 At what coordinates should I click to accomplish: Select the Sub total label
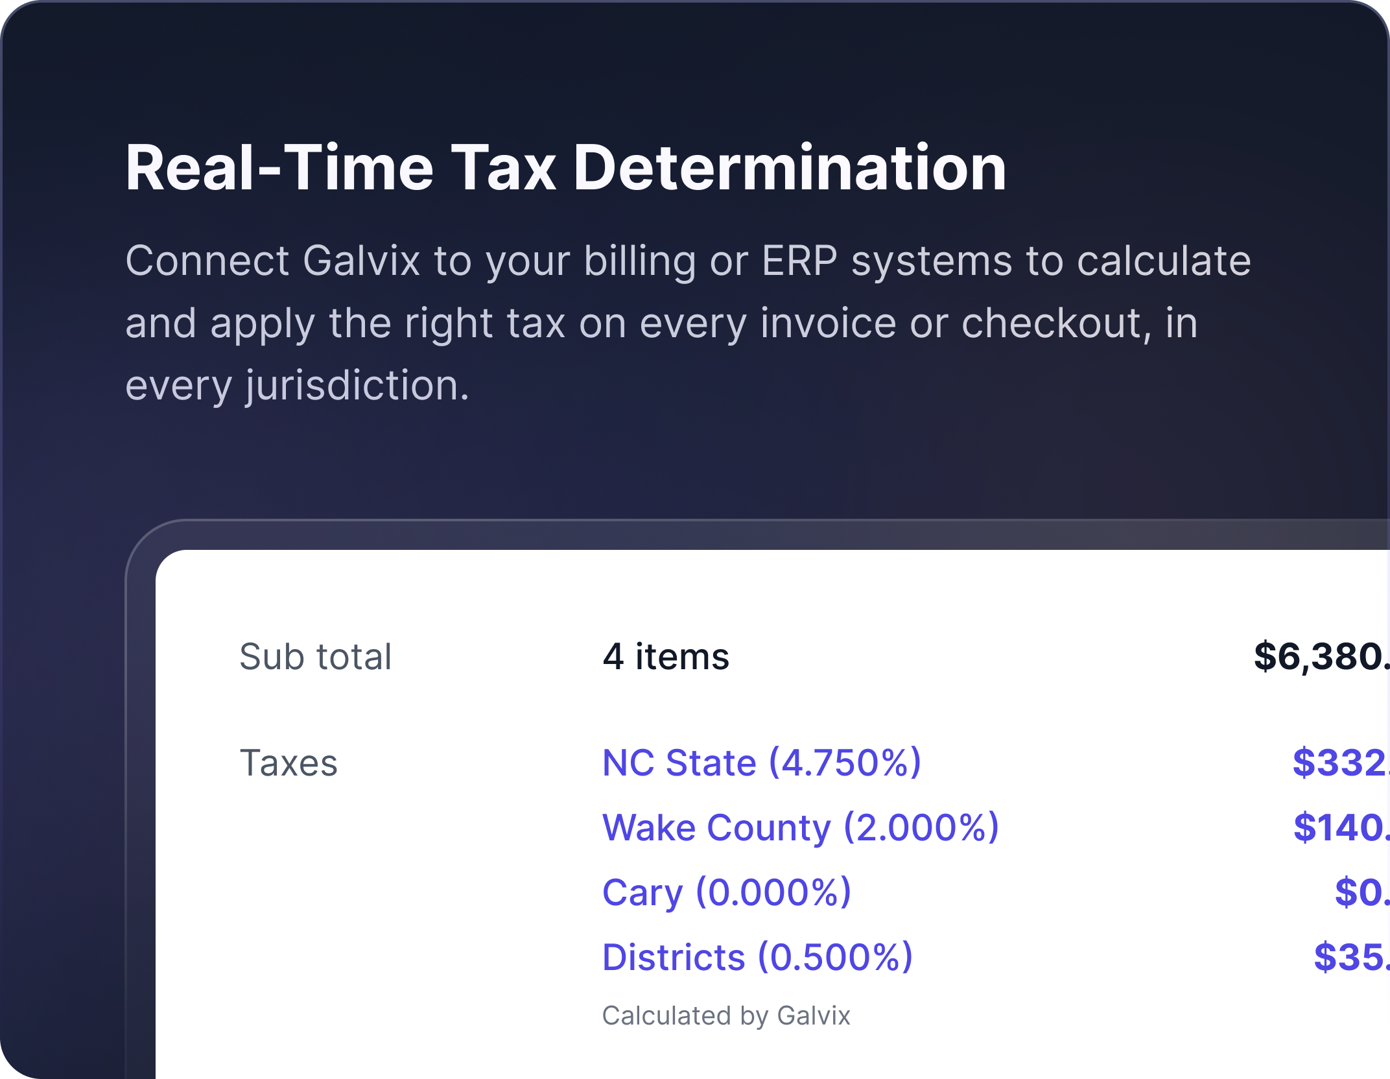(x=316, y=656)
